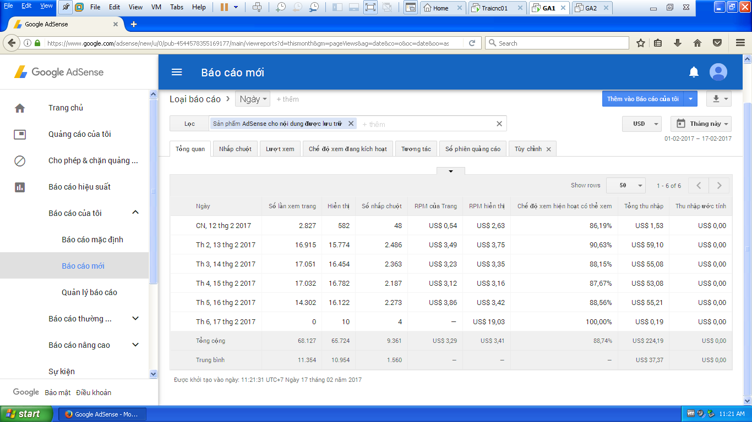Image resolution: width=752 pixels, height=422 pixels.
Task: Click the Windows start button
Action: point(27,414)
